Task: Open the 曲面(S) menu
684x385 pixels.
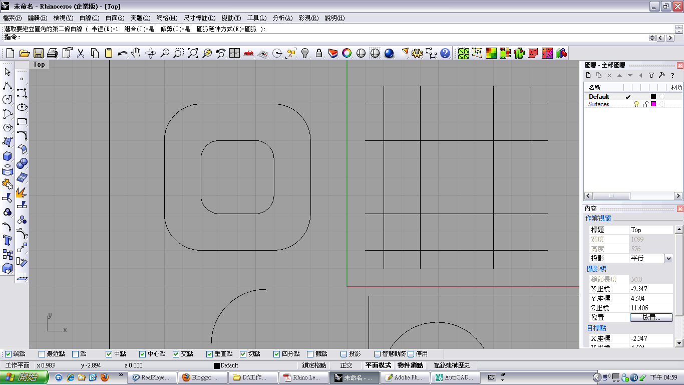Action: click(x=115, y=18)
